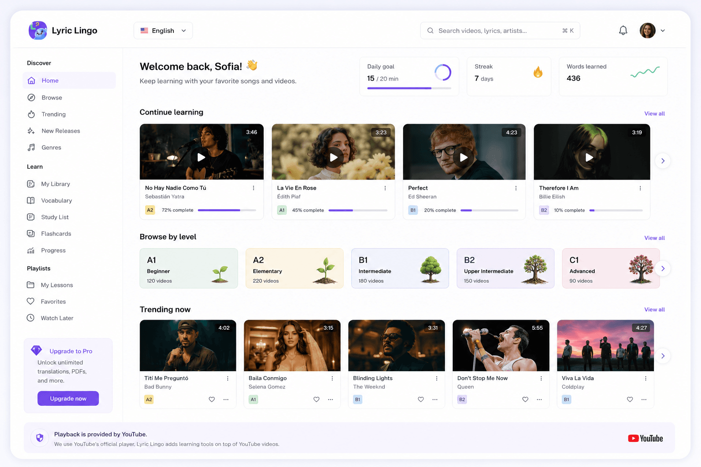Click View all for Browse by level
701x467 pixels.
(654, 238)
